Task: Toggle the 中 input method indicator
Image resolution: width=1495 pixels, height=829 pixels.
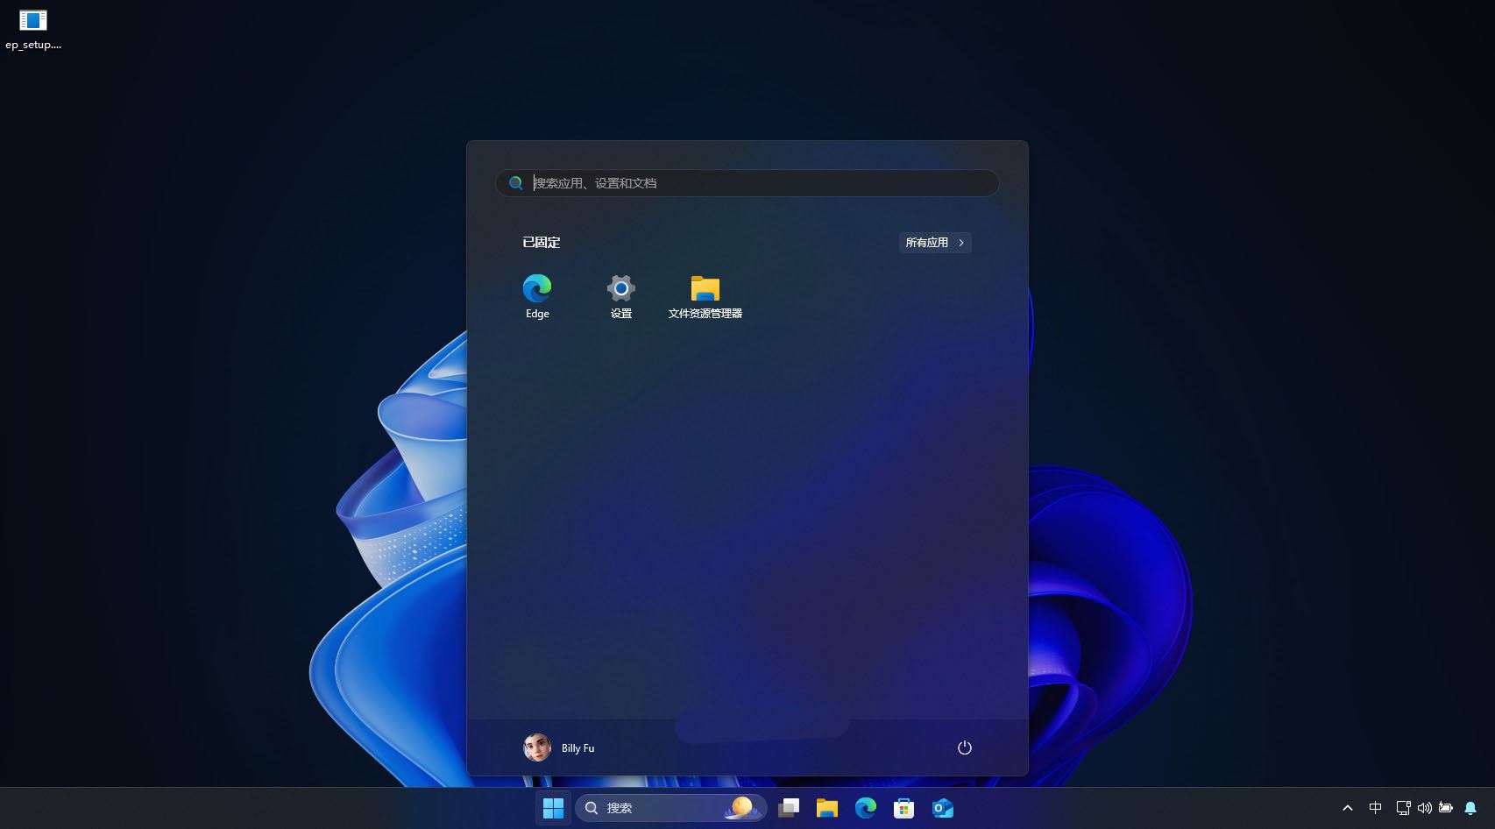Action: tap(1375, 808)
